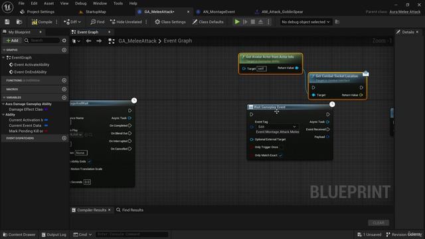Start Play in Editor

(x=237, y=22)
